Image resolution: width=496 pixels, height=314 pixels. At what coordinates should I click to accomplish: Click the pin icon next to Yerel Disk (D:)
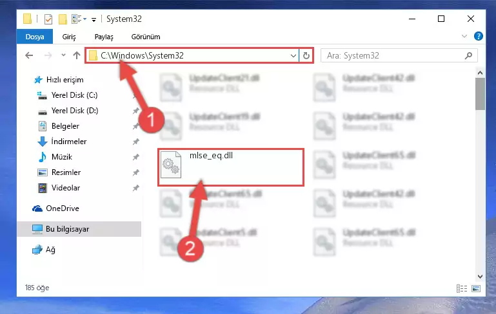[x=135, y=111]
